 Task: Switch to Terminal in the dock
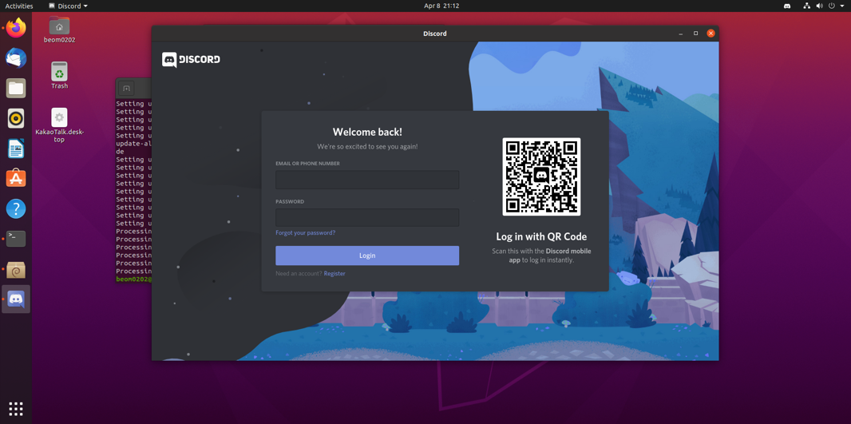click(x=16, y=239)
